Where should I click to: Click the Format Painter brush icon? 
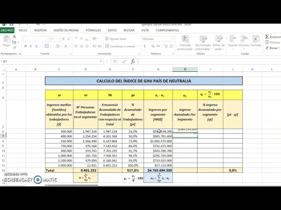point(14,48)
